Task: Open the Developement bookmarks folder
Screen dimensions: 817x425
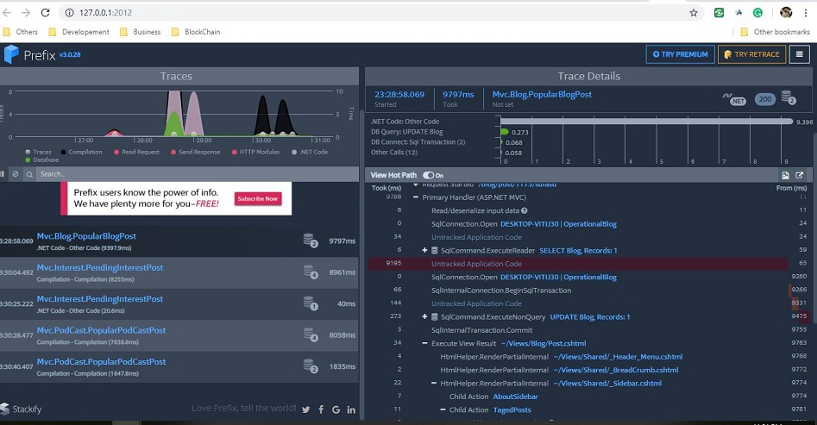Action: (x=79, y=32)
